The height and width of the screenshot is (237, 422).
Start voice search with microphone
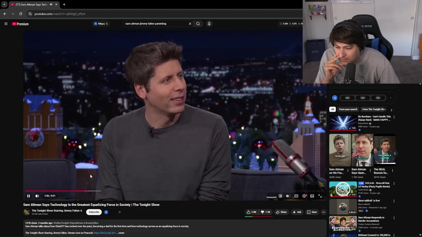click(209, 24)
